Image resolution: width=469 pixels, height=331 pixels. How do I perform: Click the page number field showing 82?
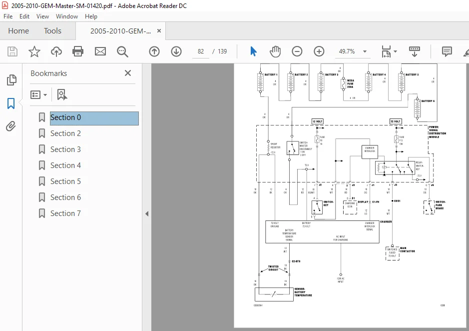point(201,51)
